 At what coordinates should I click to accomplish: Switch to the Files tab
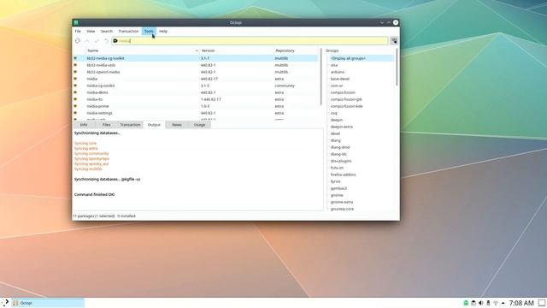tap(106, 125)
